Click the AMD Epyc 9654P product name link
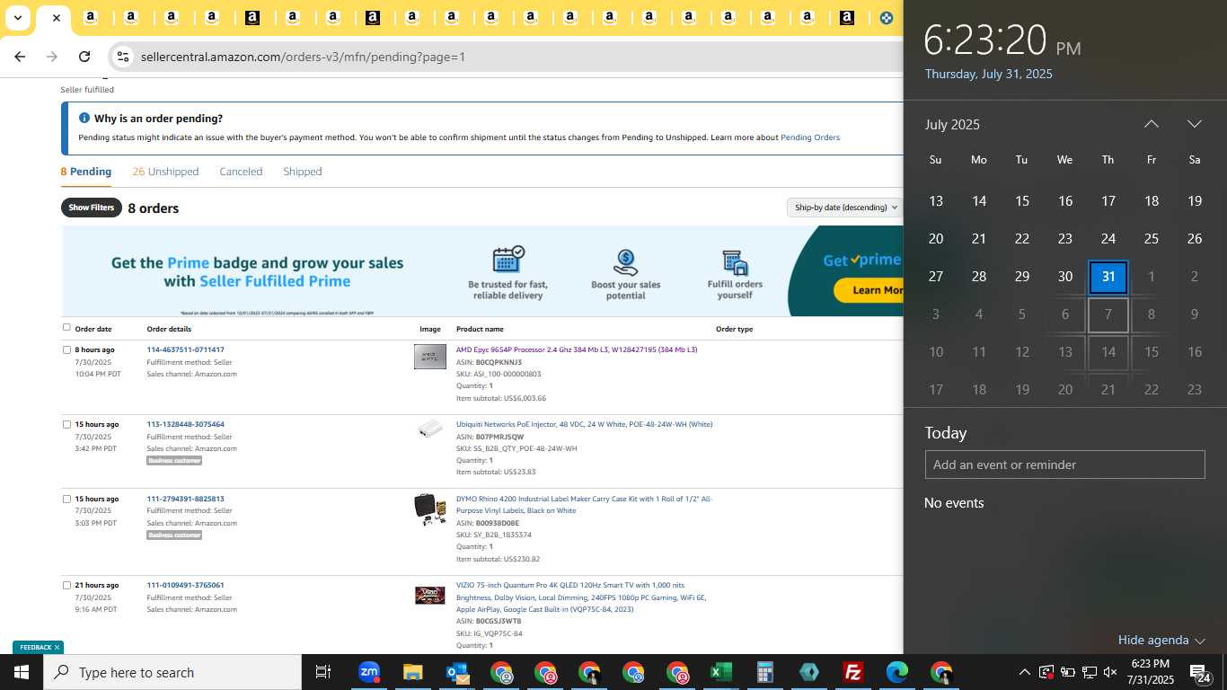Viewport: 1227px width, 690px height. click(x=577, y=349)
